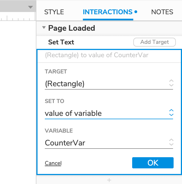Confirm the action with OK
This screenshot has height=184, width=182.
click(153, 163)
